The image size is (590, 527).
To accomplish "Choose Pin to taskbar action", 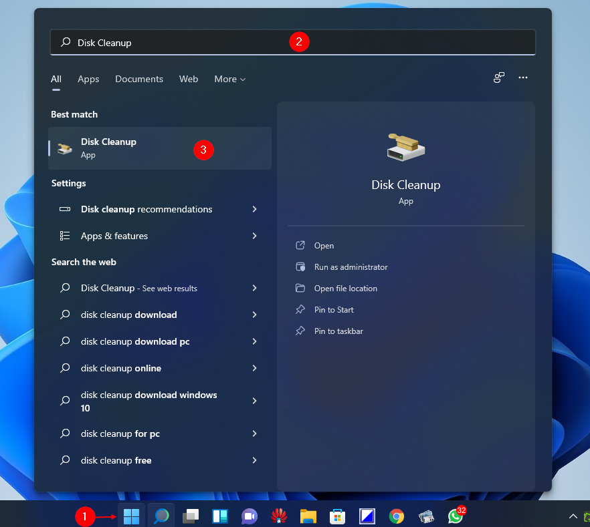I will click(x=338, y=331).
